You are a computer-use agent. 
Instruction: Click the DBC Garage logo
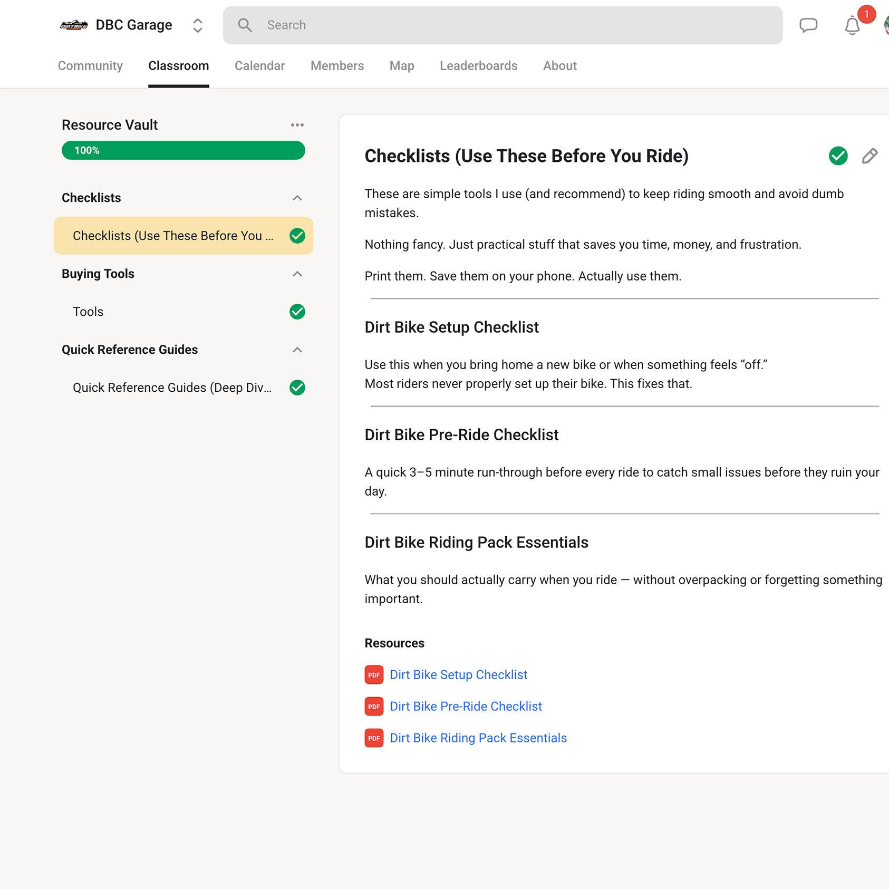coord(74,25)
